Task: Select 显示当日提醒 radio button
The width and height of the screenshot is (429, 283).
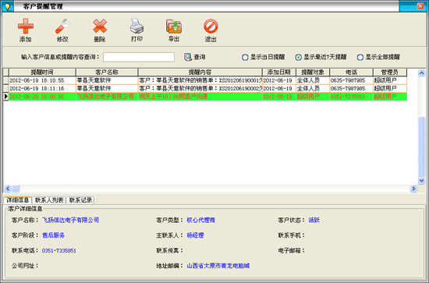Action: click(245, 57)
